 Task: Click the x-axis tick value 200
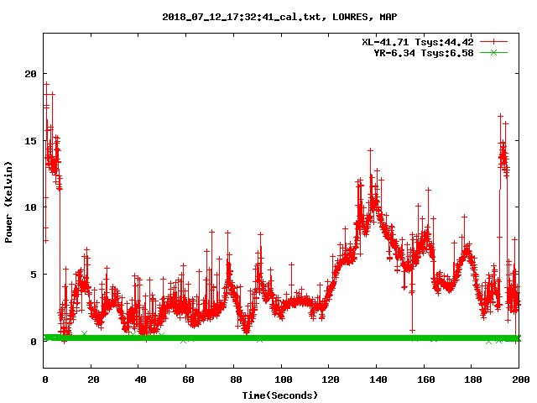520,379
